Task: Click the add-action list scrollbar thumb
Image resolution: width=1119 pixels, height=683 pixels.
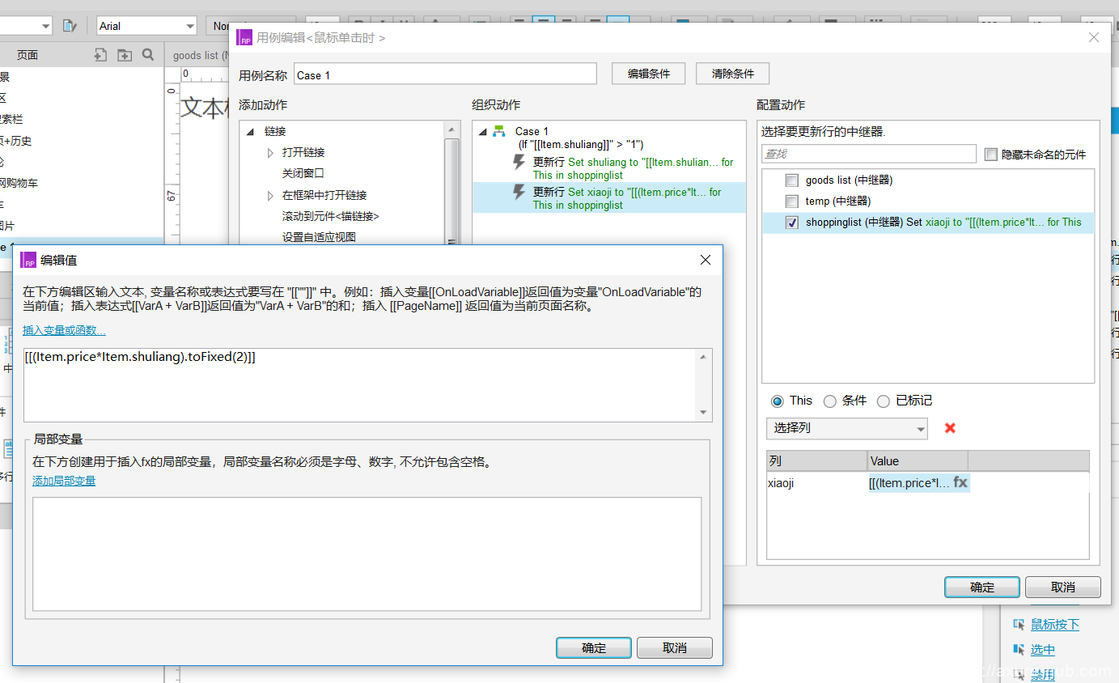Action: 451,190
